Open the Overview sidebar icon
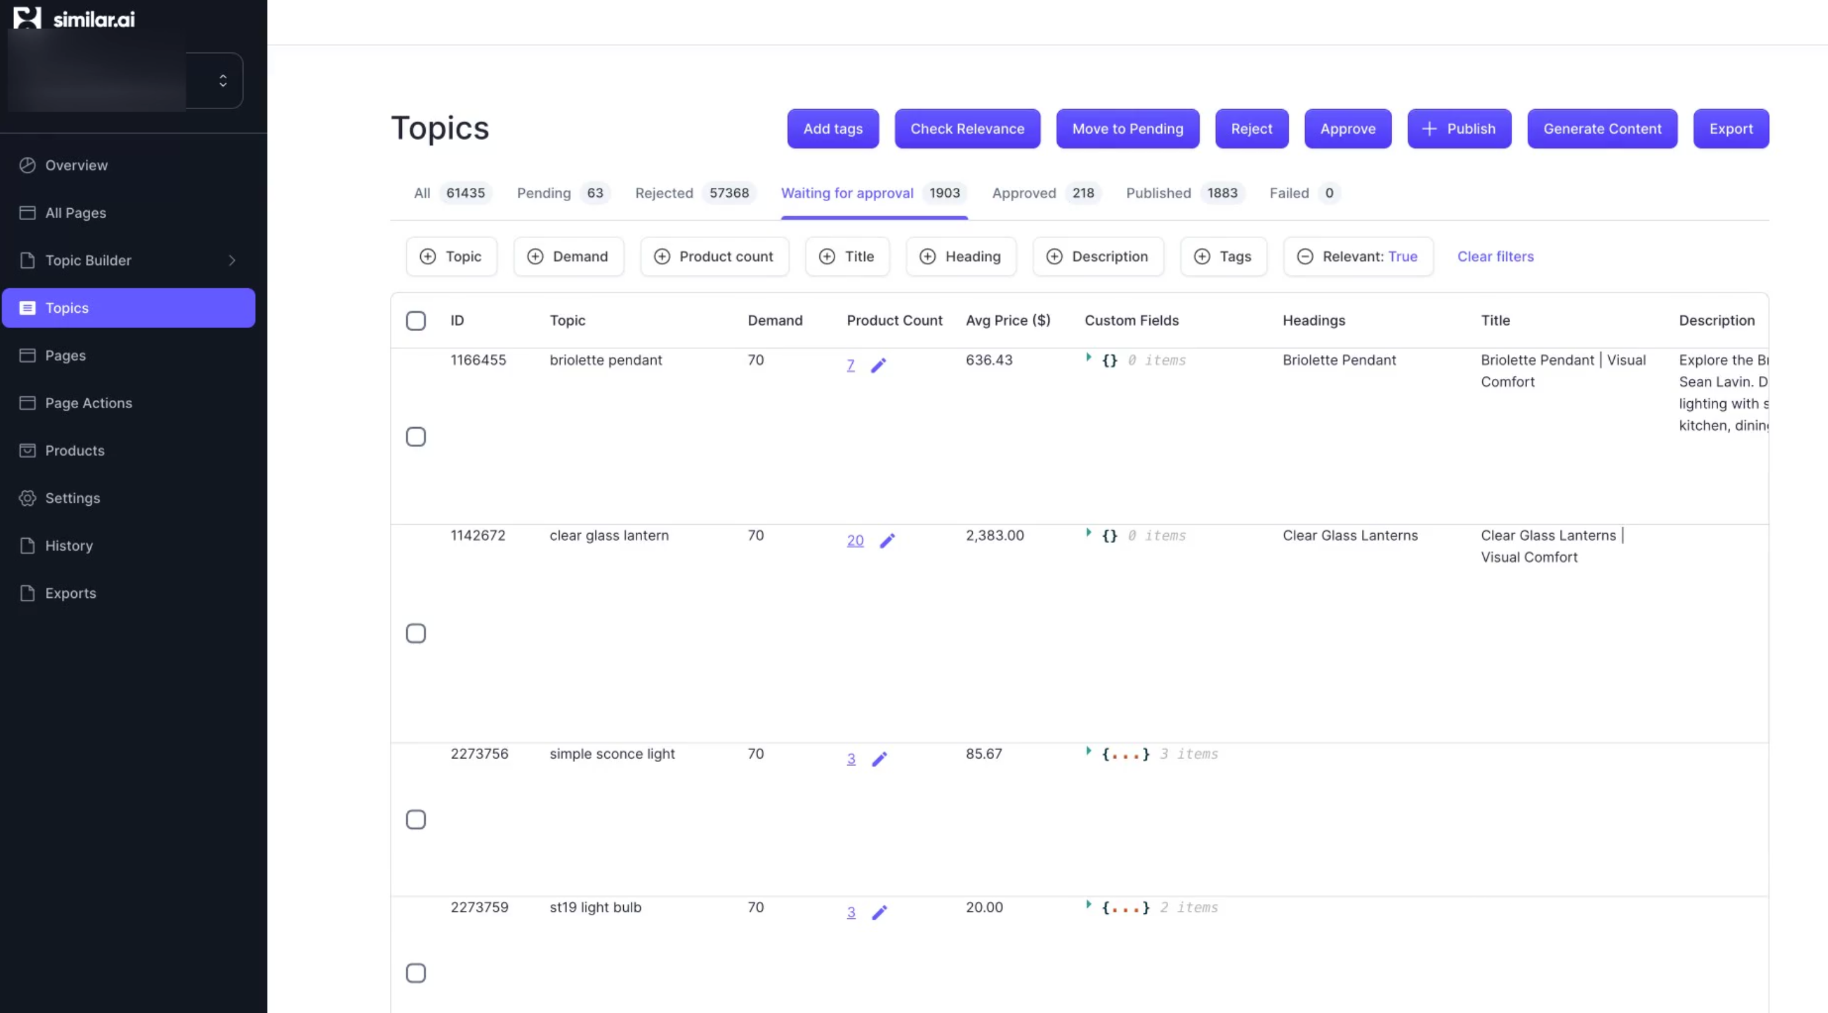Viewport: 1828px width, 1013px height. point(27,165)
